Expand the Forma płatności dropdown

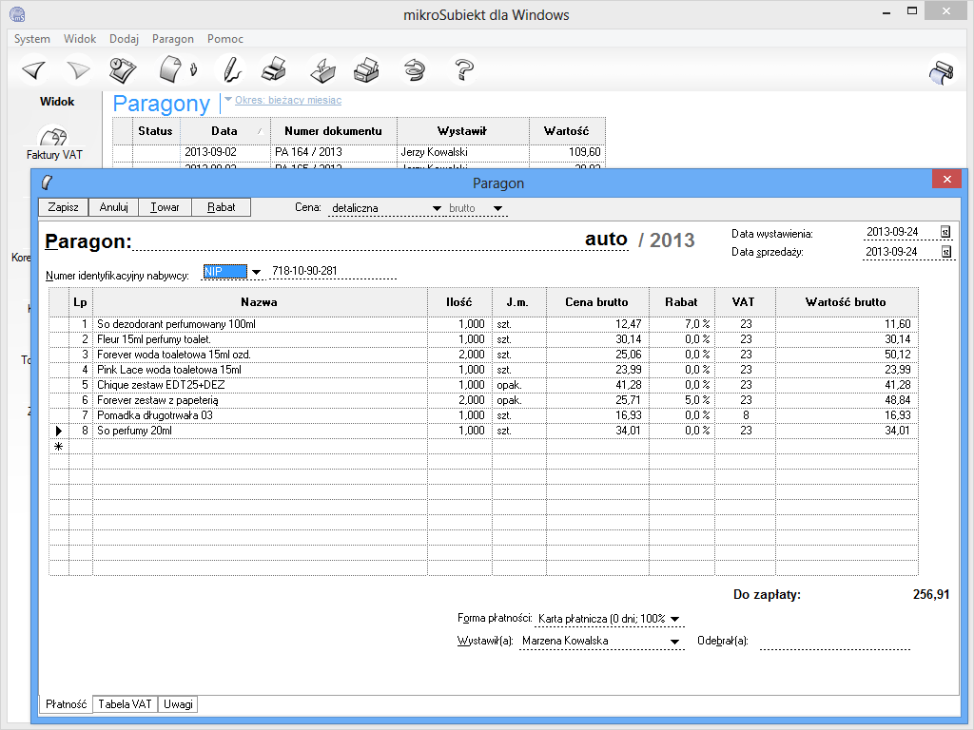pos(674,620)
